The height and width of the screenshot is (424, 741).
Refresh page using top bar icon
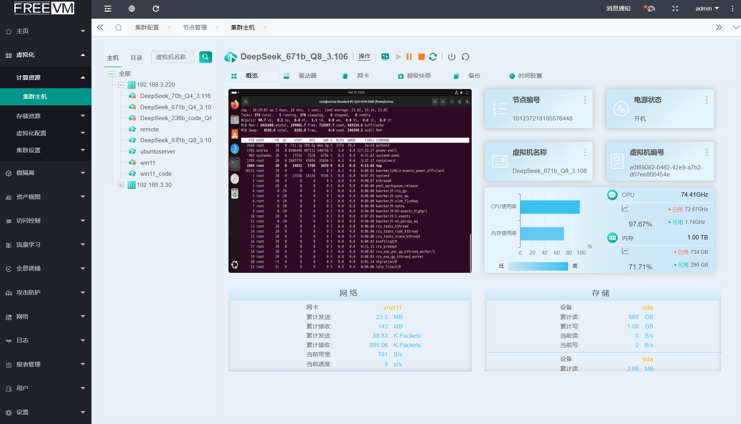point(156,9)
